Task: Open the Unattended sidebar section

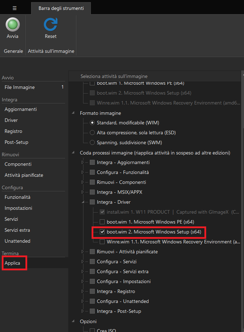Action: [x=17, y=241]
